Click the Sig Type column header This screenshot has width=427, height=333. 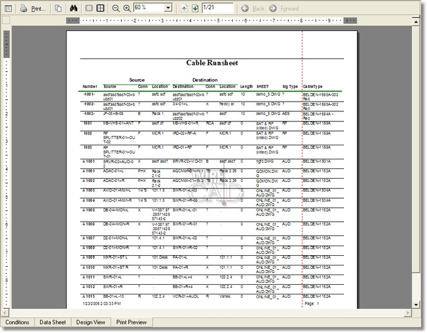(x=290, y=87)
